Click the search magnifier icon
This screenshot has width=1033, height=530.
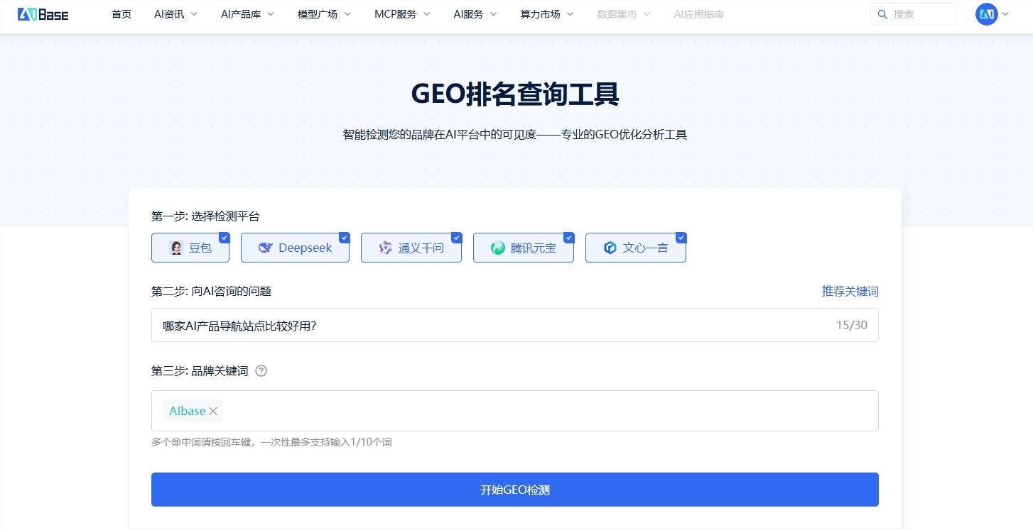pos(882,14)
